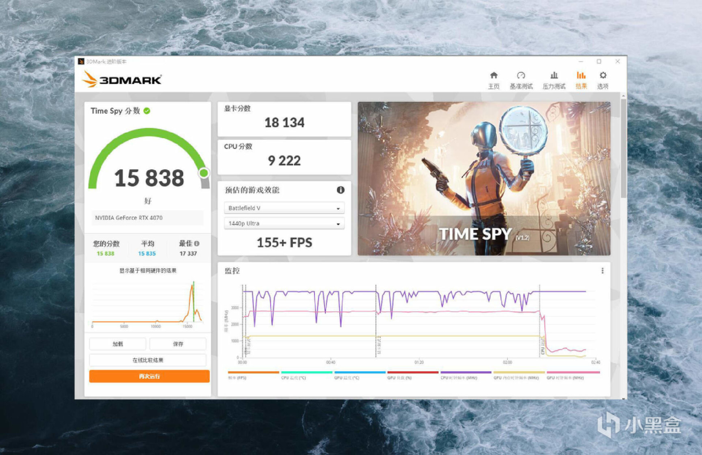The height and width of the screenshot is (455, 702).
Task: Click the Time Spy preview image
Action: pos(484,179)
